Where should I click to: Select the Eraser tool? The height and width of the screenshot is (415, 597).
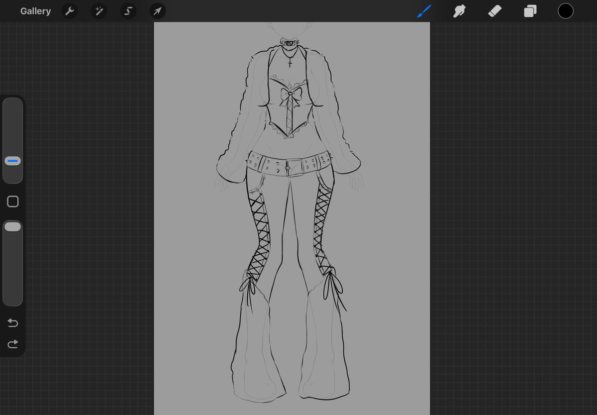point(495,11)
